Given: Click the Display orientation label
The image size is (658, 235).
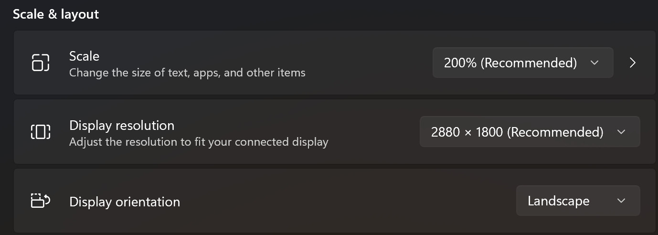Looking at the screenshot, I should coord(125,202).
